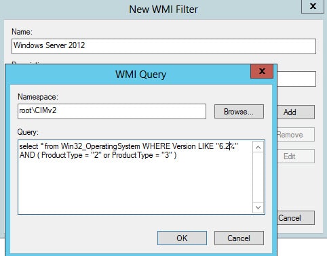Open Browse for namespace

point(239,112)
